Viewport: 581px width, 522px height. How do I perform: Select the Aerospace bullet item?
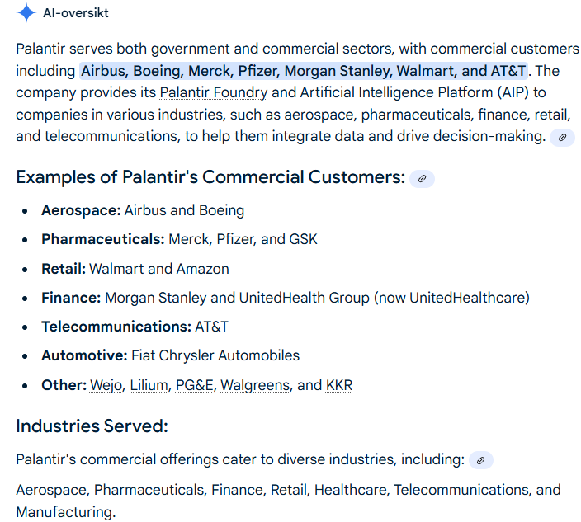point(143,210)
